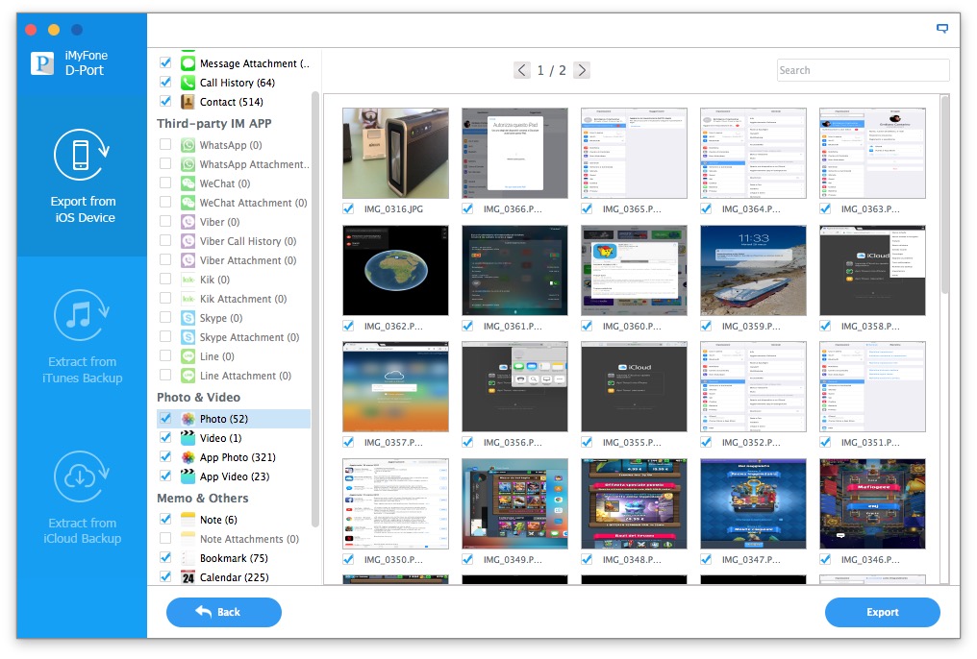
Task: Click the WhatsApp icon in the IM list
Action: 188,145
